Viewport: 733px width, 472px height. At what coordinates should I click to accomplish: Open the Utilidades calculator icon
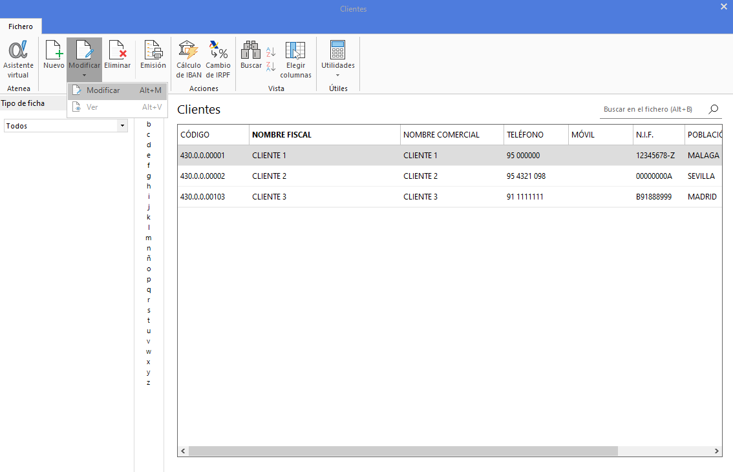coord(337,50)
